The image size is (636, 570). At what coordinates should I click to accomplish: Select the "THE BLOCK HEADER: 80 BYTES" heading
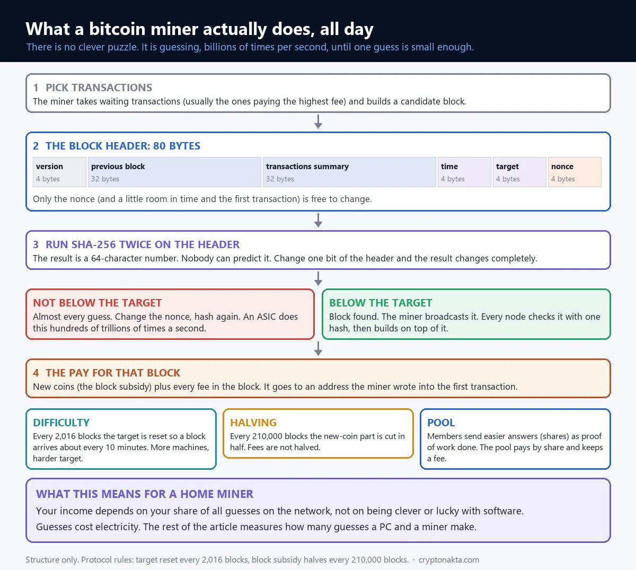(123, 146)
